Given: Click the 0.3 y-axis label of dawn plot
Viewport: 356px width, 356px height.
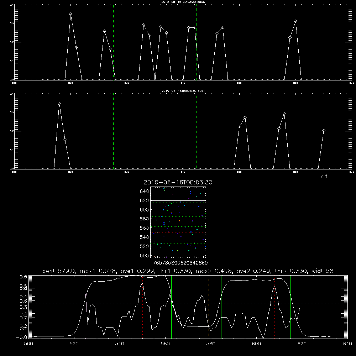Looking at the screenshot, I should 12,23.
